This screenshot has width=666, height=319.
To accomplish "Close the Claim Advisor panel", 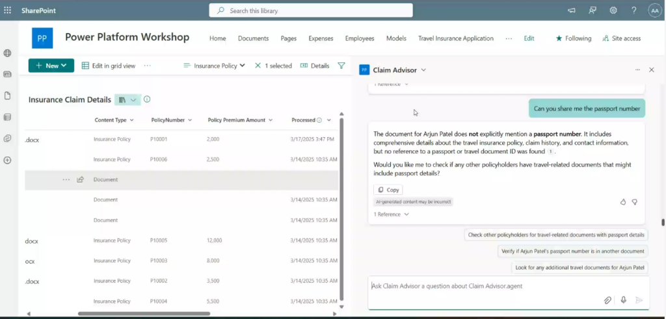I will pos(652,70).
